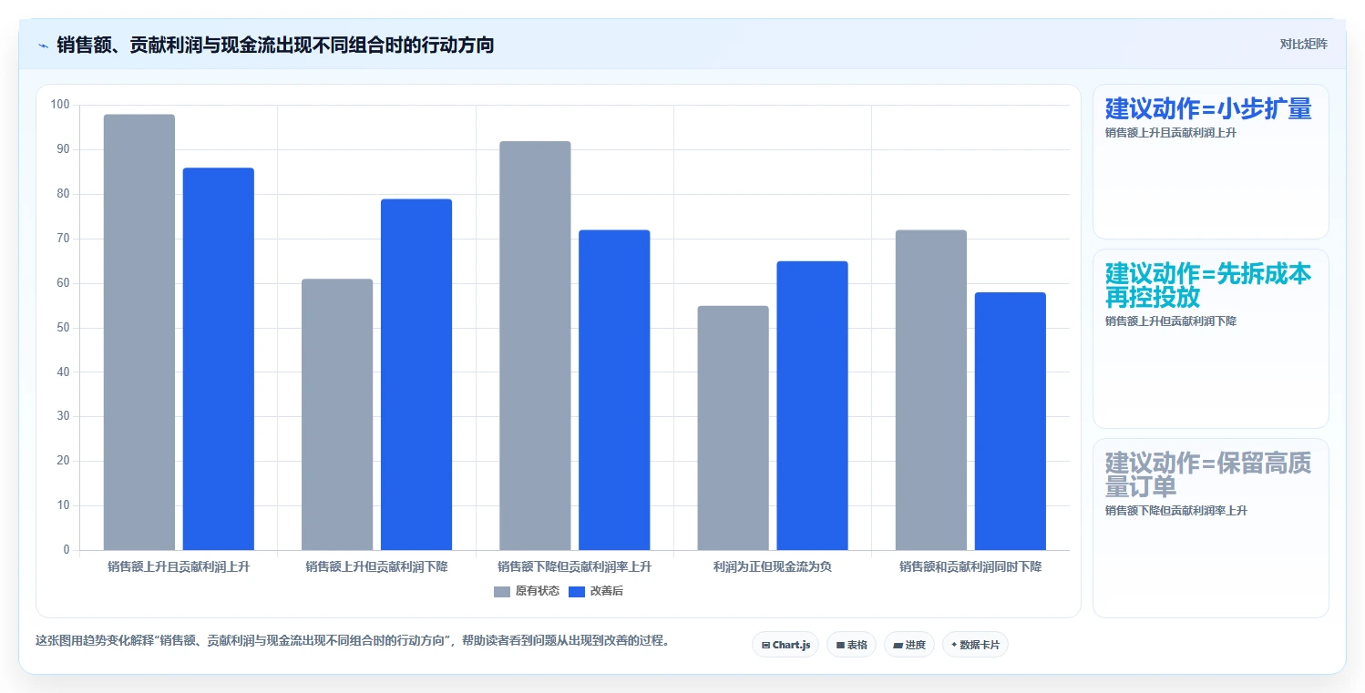Toggle the 改善后 legend series

[596, 592]
